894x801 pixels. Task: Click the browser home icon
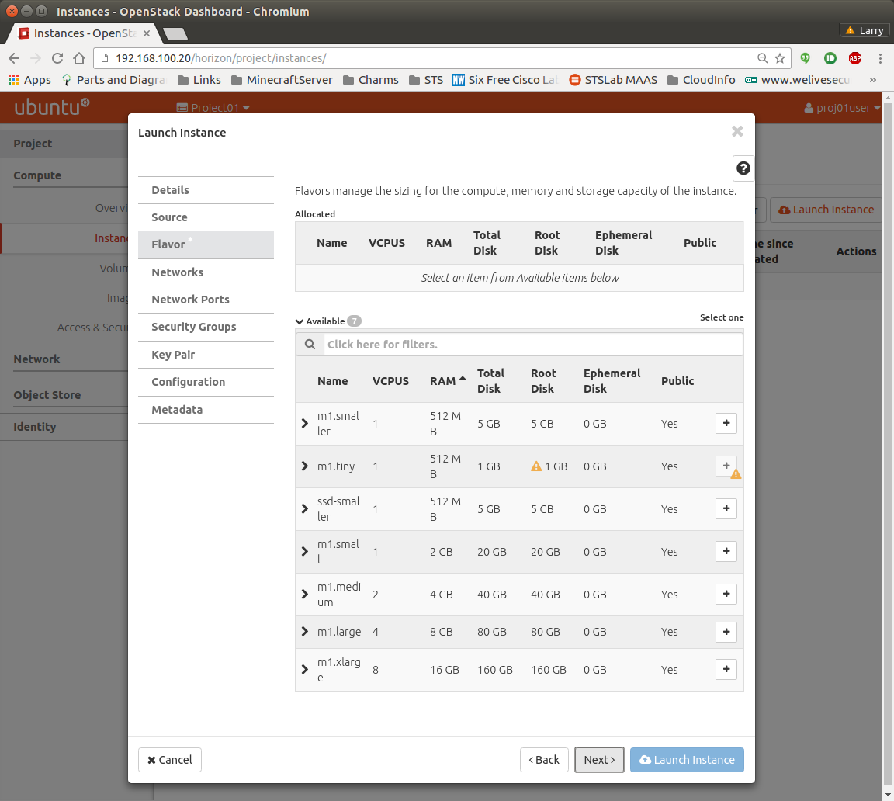point(78,58)
